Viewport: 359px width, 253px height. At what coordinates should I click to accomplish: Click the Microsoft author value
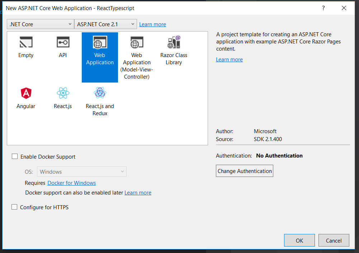[265, 131]
